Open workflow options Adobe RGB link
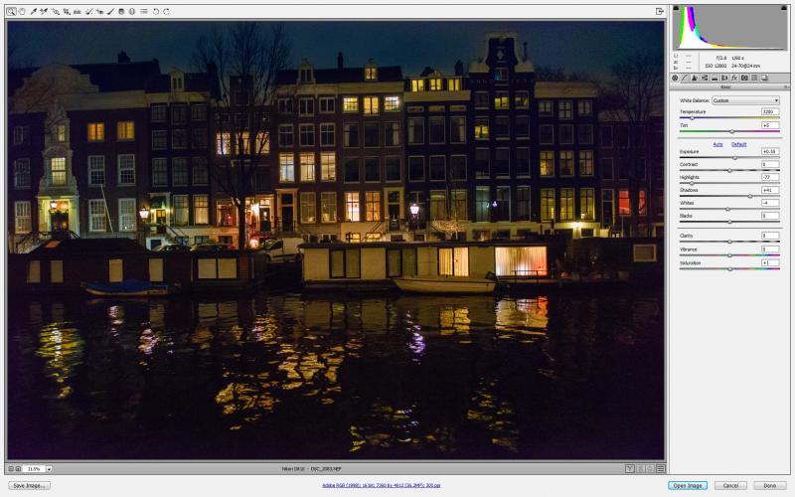 381,485
